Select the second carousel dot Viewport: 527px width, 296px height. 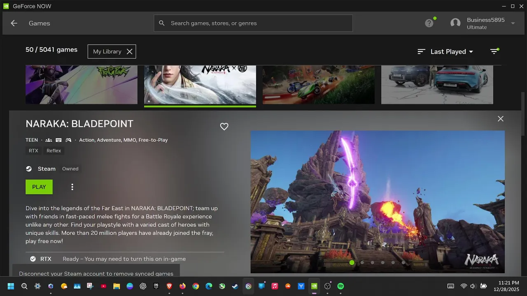point(362,262)
